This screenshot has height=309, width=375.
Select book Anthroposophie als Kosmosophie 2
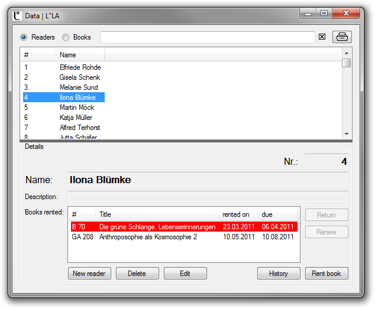[148, 237]
